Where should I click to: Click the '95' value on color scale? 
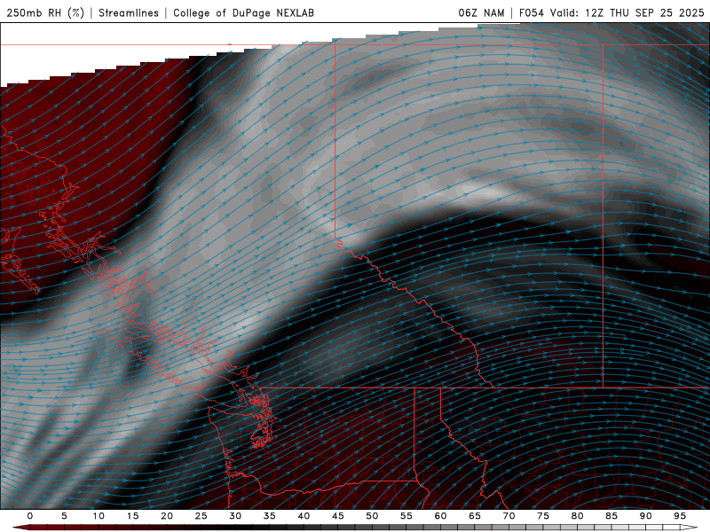tap(680, 516)
